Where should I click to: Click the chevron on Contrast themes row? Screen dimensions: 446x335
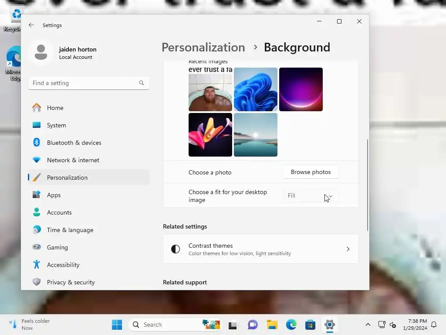pyautogui.click(x=348, y=249)
